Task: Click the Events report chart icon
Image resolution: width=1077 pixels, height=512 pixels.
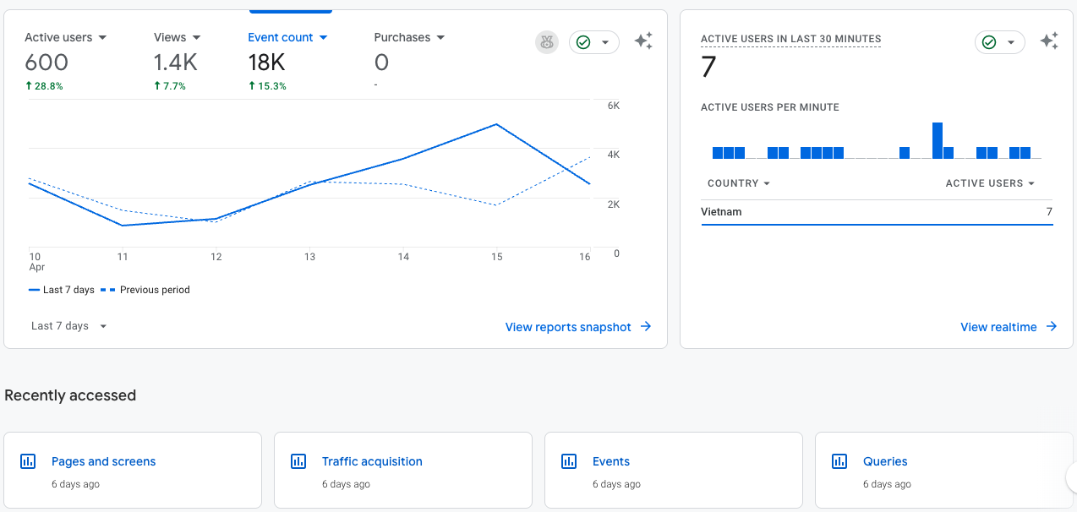Action: pos(569,461)
